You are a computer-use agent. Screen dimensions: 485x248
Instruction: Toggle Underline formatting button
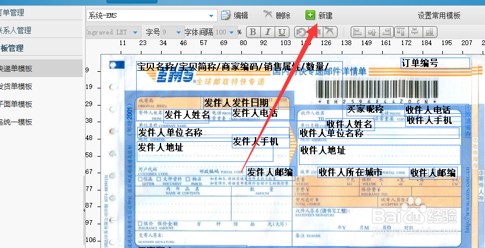(x=282, y=32)
